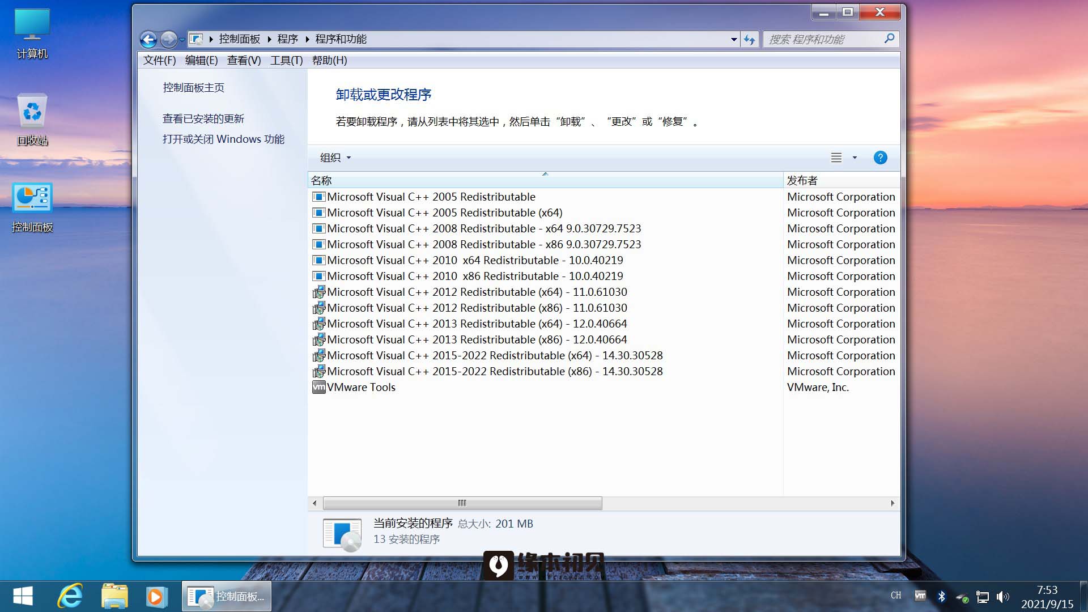This screenshot has width=1088, height=612.
Task: Click the change view list icon
Action: [x=836, y=158]
